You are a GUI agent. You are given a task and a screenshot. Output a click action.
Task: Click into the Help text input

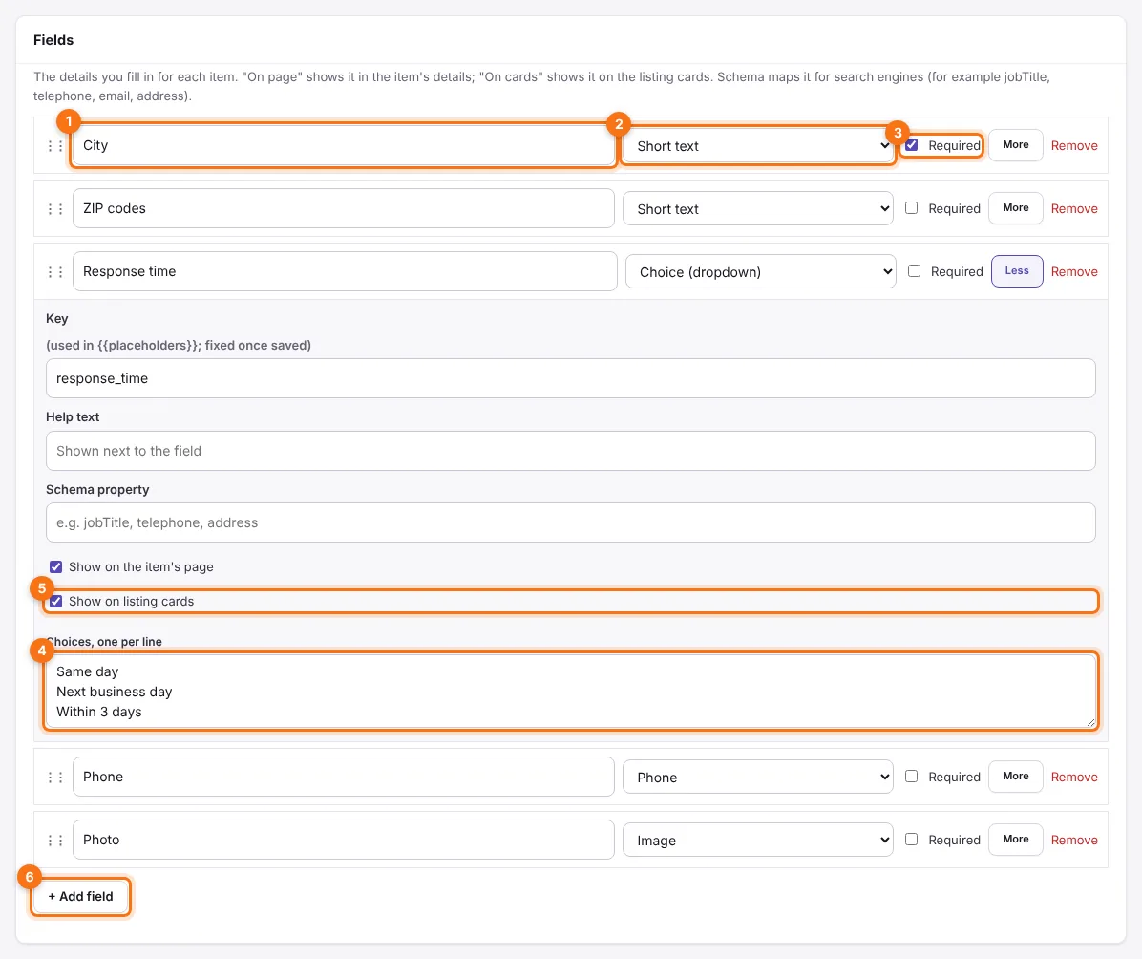coord(570,451)
